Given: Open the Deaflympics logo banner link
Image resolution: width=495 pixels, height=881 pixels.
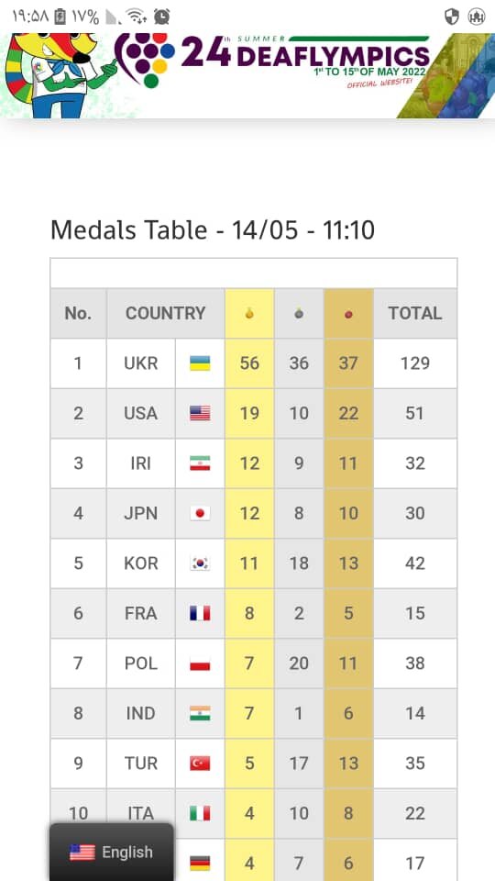Looking at the screenshot, I should (272, 60).
